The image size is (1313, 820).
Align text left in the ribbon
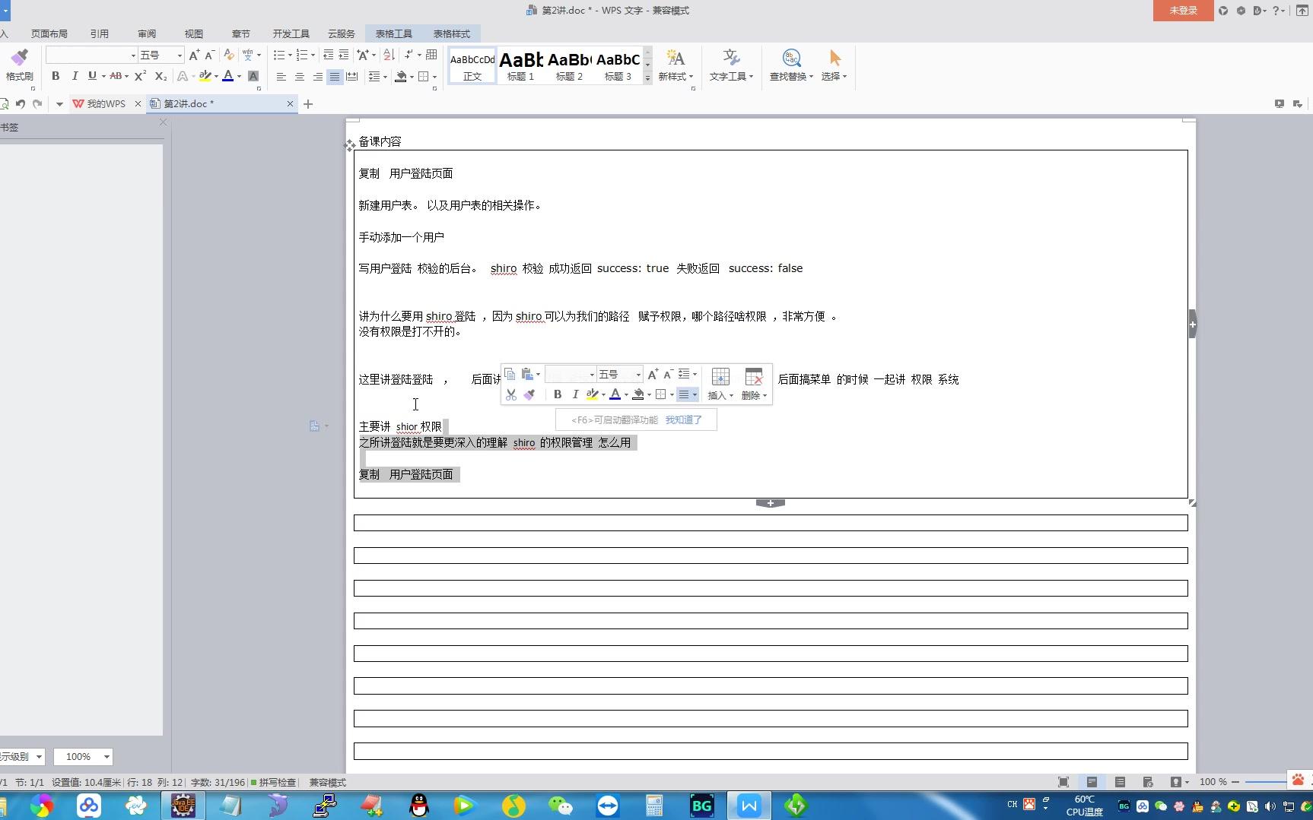(x=281, y=76)
